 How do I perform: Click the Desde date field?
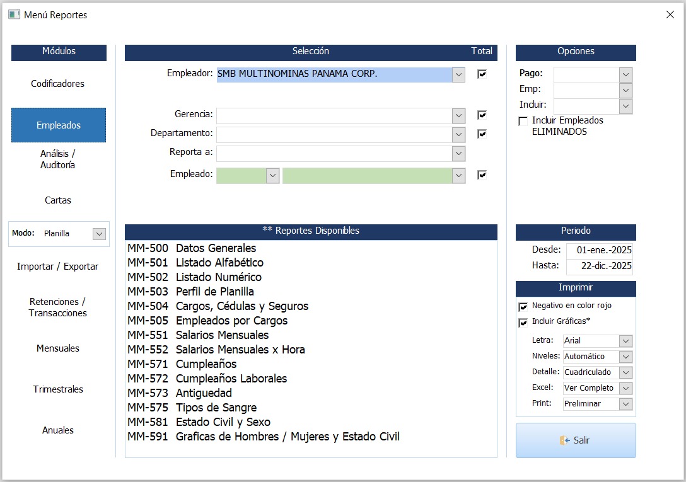(x=599, y=250)
